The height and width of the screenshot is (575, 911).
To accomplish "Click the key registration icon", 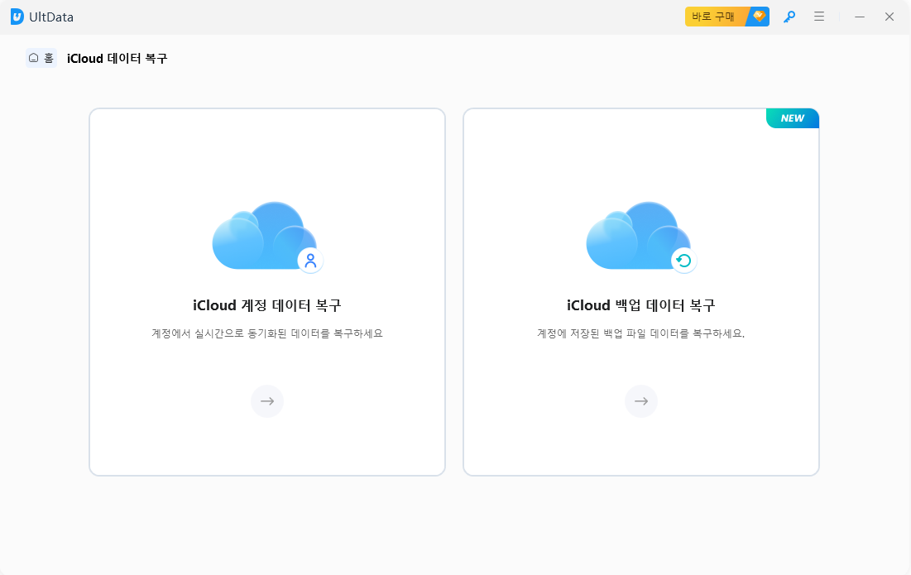I will [789, 17].
